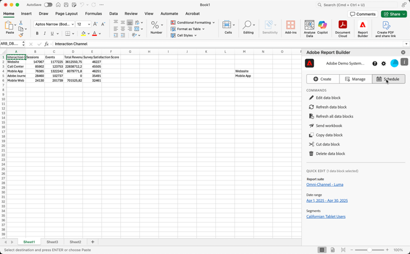The width and height of the screenshot is (410, 254).
Task: Switch to Normal view in status bar
Action: [x=322, y=250]
